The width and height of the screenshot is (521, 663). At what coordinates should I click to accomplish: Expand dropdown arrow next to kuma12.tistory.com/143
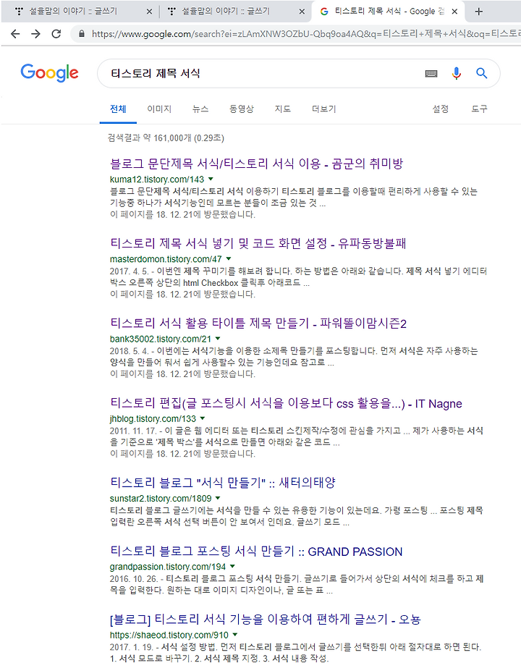(211, 179)
